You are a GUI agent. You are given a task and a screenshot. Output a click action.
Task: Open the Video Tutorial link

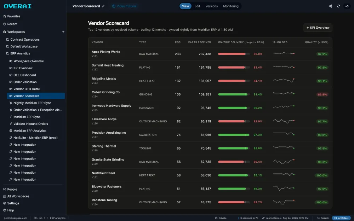tap(124, 6)
